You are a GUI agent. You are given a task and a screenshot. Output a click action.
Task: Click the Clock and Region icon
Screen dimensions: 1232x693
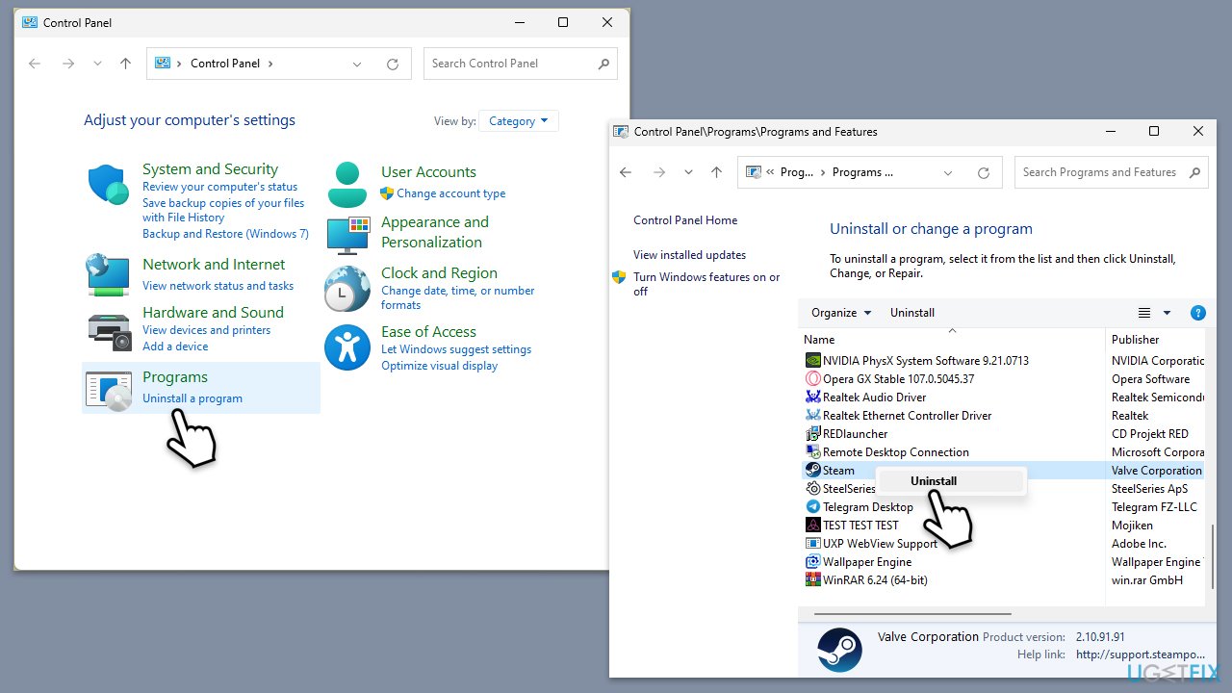click(x=346, y=289)
